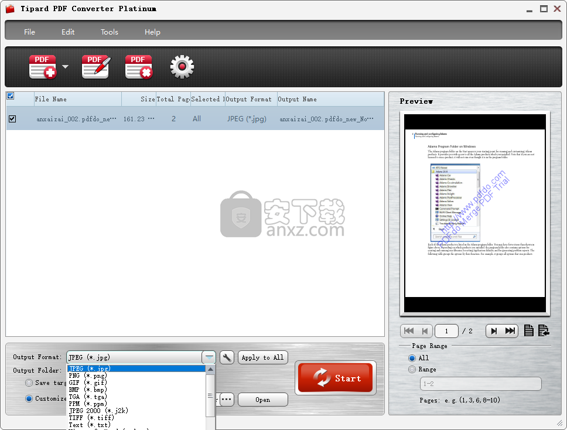Open the Help menu
This screenshot has height=430, width=567.
153,32
